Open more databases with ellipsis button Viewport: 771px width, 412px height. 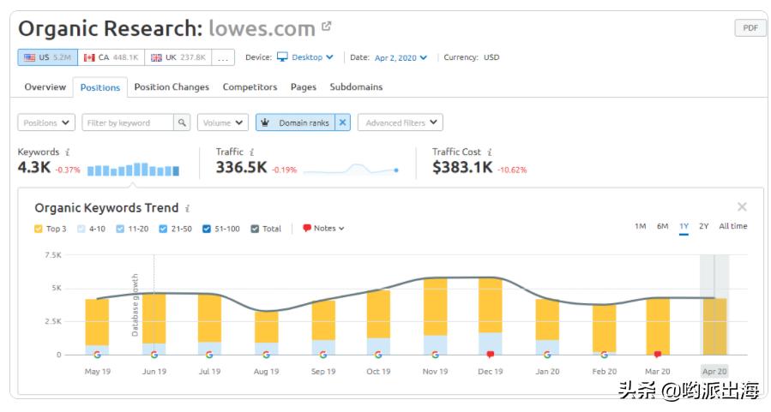[x=223, y=57]
